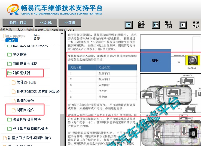
Task: Expand the 前向摄像头模块 folder
Action: point(25,64)
